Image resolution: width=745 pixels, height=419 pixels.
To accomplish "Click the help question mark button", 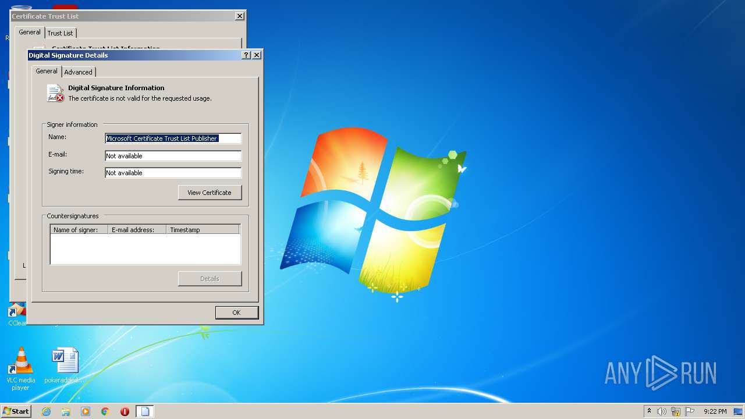I will (246, 55).
